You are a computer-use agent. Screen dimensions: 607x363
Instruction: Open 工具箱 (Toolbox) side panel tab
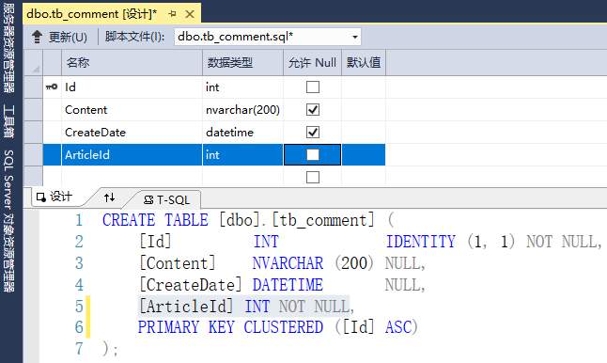tap(8, 121)
